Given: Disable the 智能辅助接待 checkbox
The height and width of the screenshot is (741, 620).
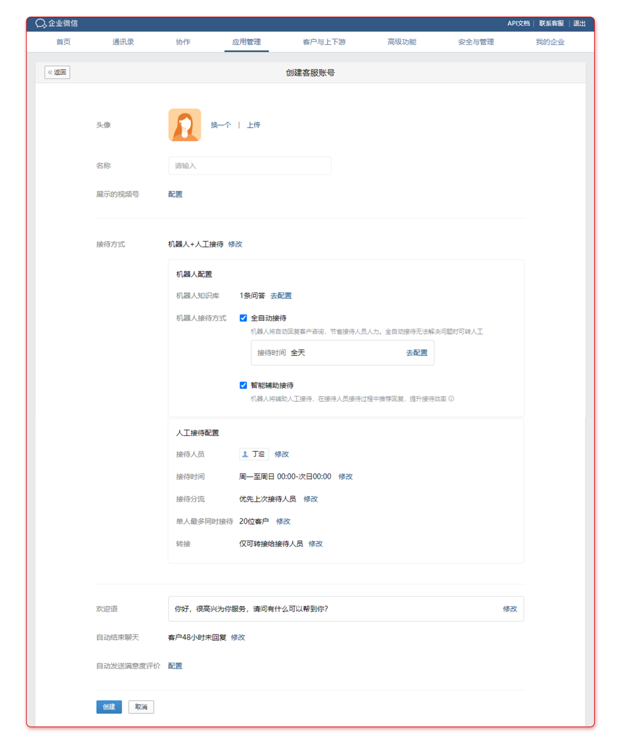Looking at the screenshot, I should pyautogui.click(x=243, y=385).
